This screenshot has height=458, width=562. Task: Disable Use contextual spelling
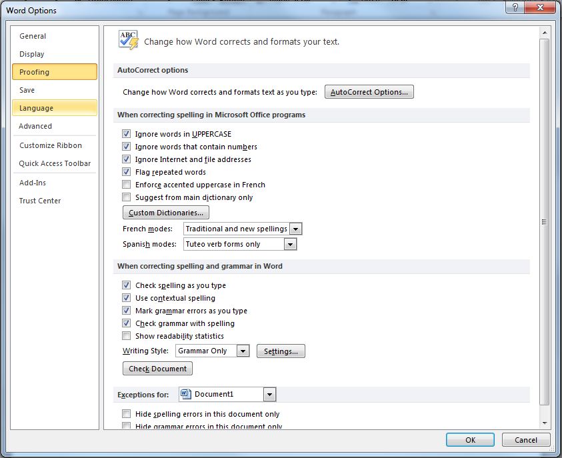(x=126, y=298)
